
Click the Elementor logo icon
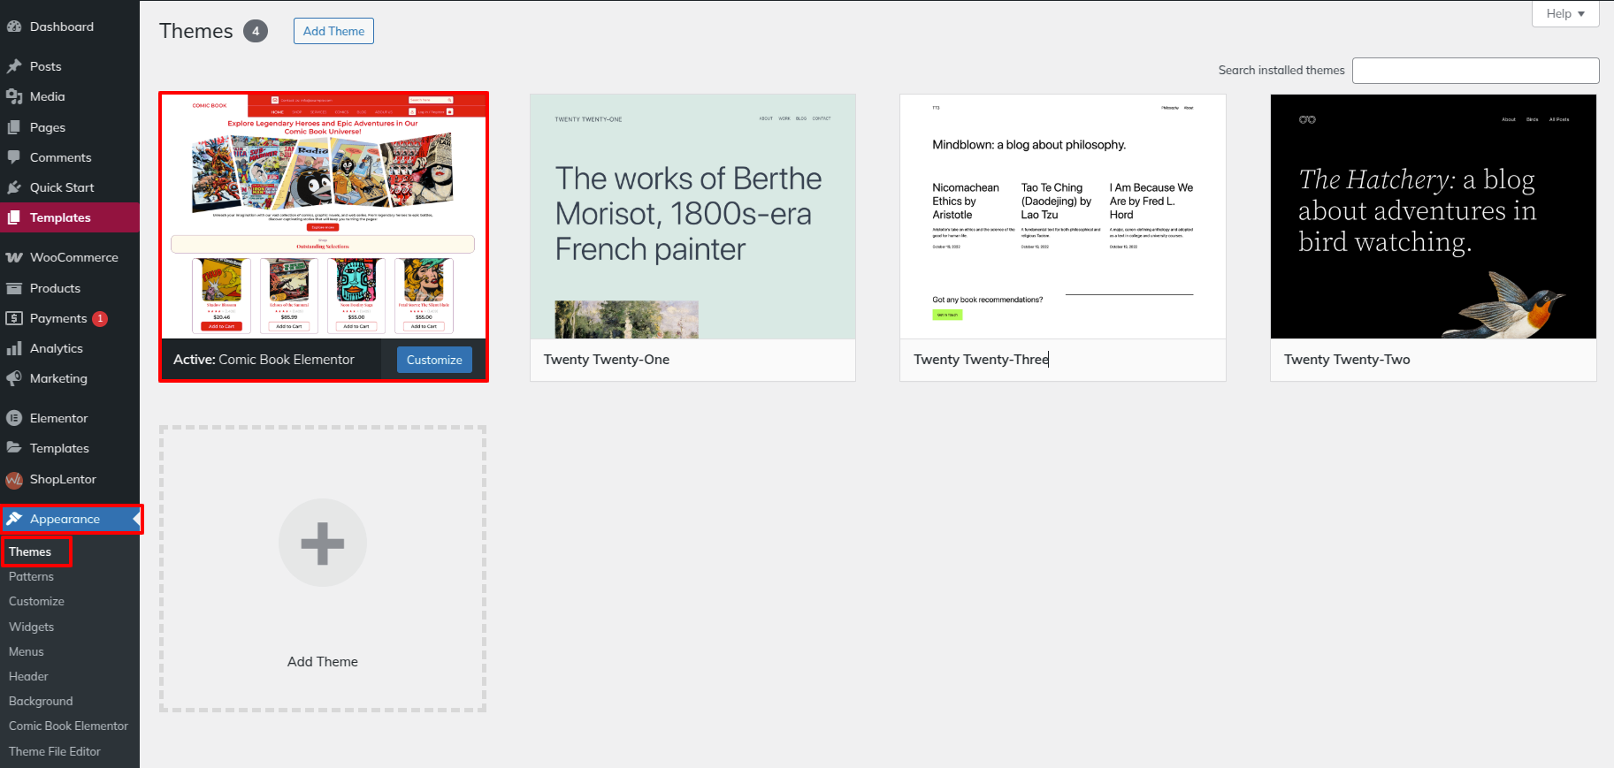[14, 418]
